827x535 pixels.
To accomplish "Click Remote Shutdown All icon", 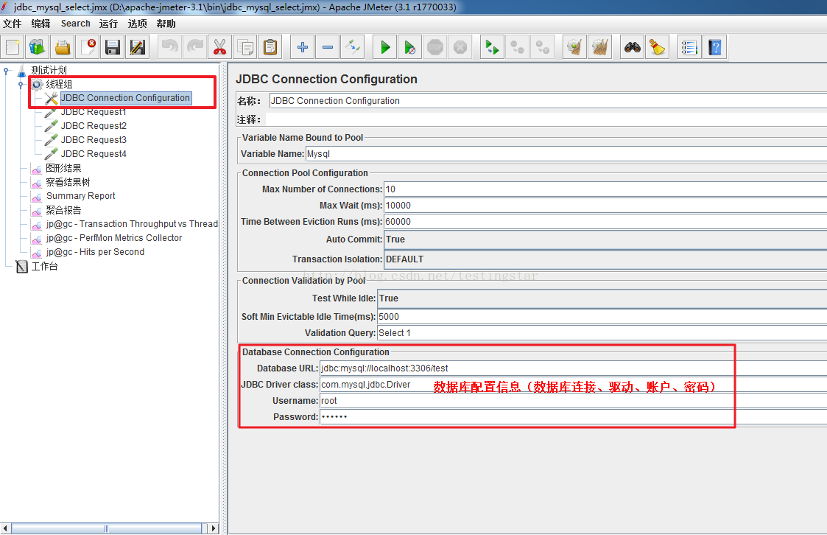I will [542, 47].
